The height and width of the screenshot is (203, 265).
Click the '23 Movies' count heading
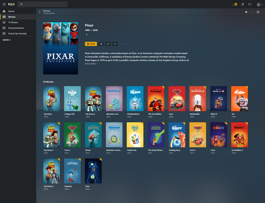(48, 82)
